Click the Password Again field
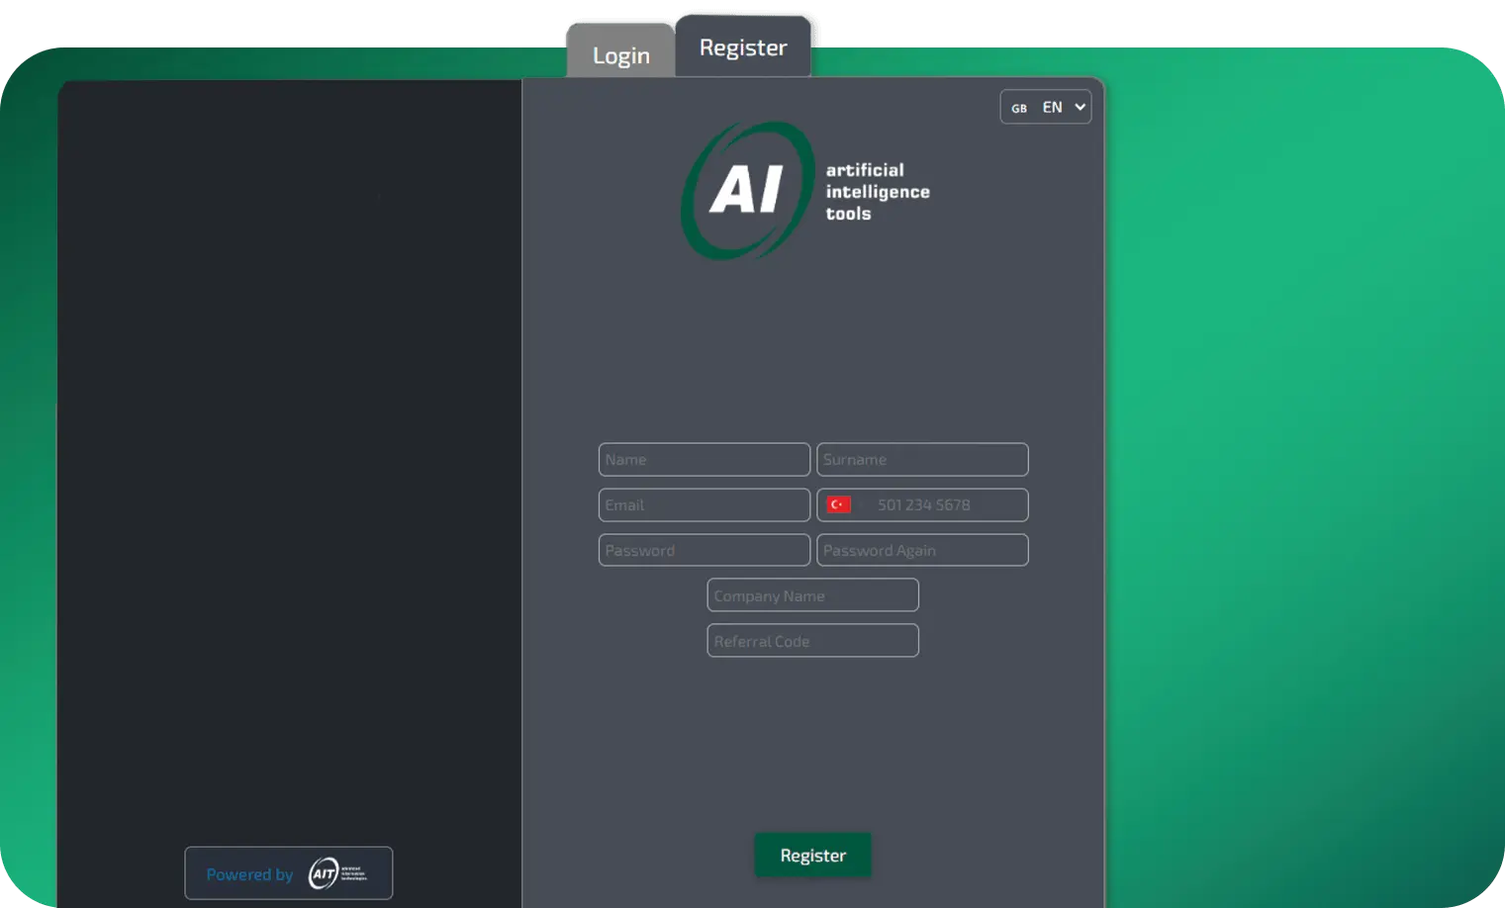The image size is (1505, 908). coord(922,551)
